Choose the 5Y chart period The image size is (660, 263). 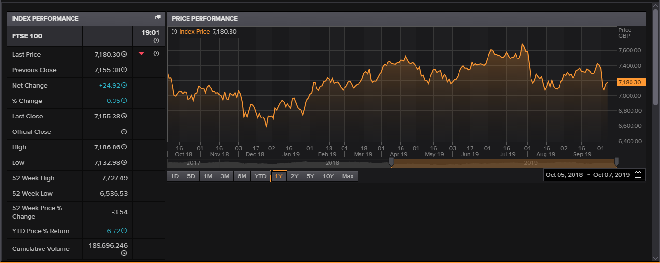(310, 176)
